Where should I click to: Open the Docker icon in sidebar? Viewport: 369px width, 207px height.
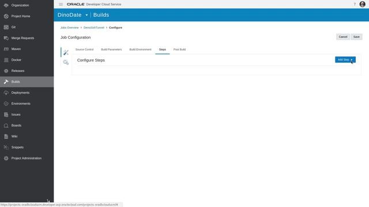pos(6,60)
